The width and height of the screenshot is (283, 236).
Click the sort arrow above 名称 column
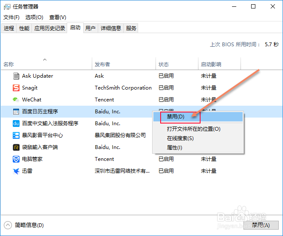tap(45, 59)
